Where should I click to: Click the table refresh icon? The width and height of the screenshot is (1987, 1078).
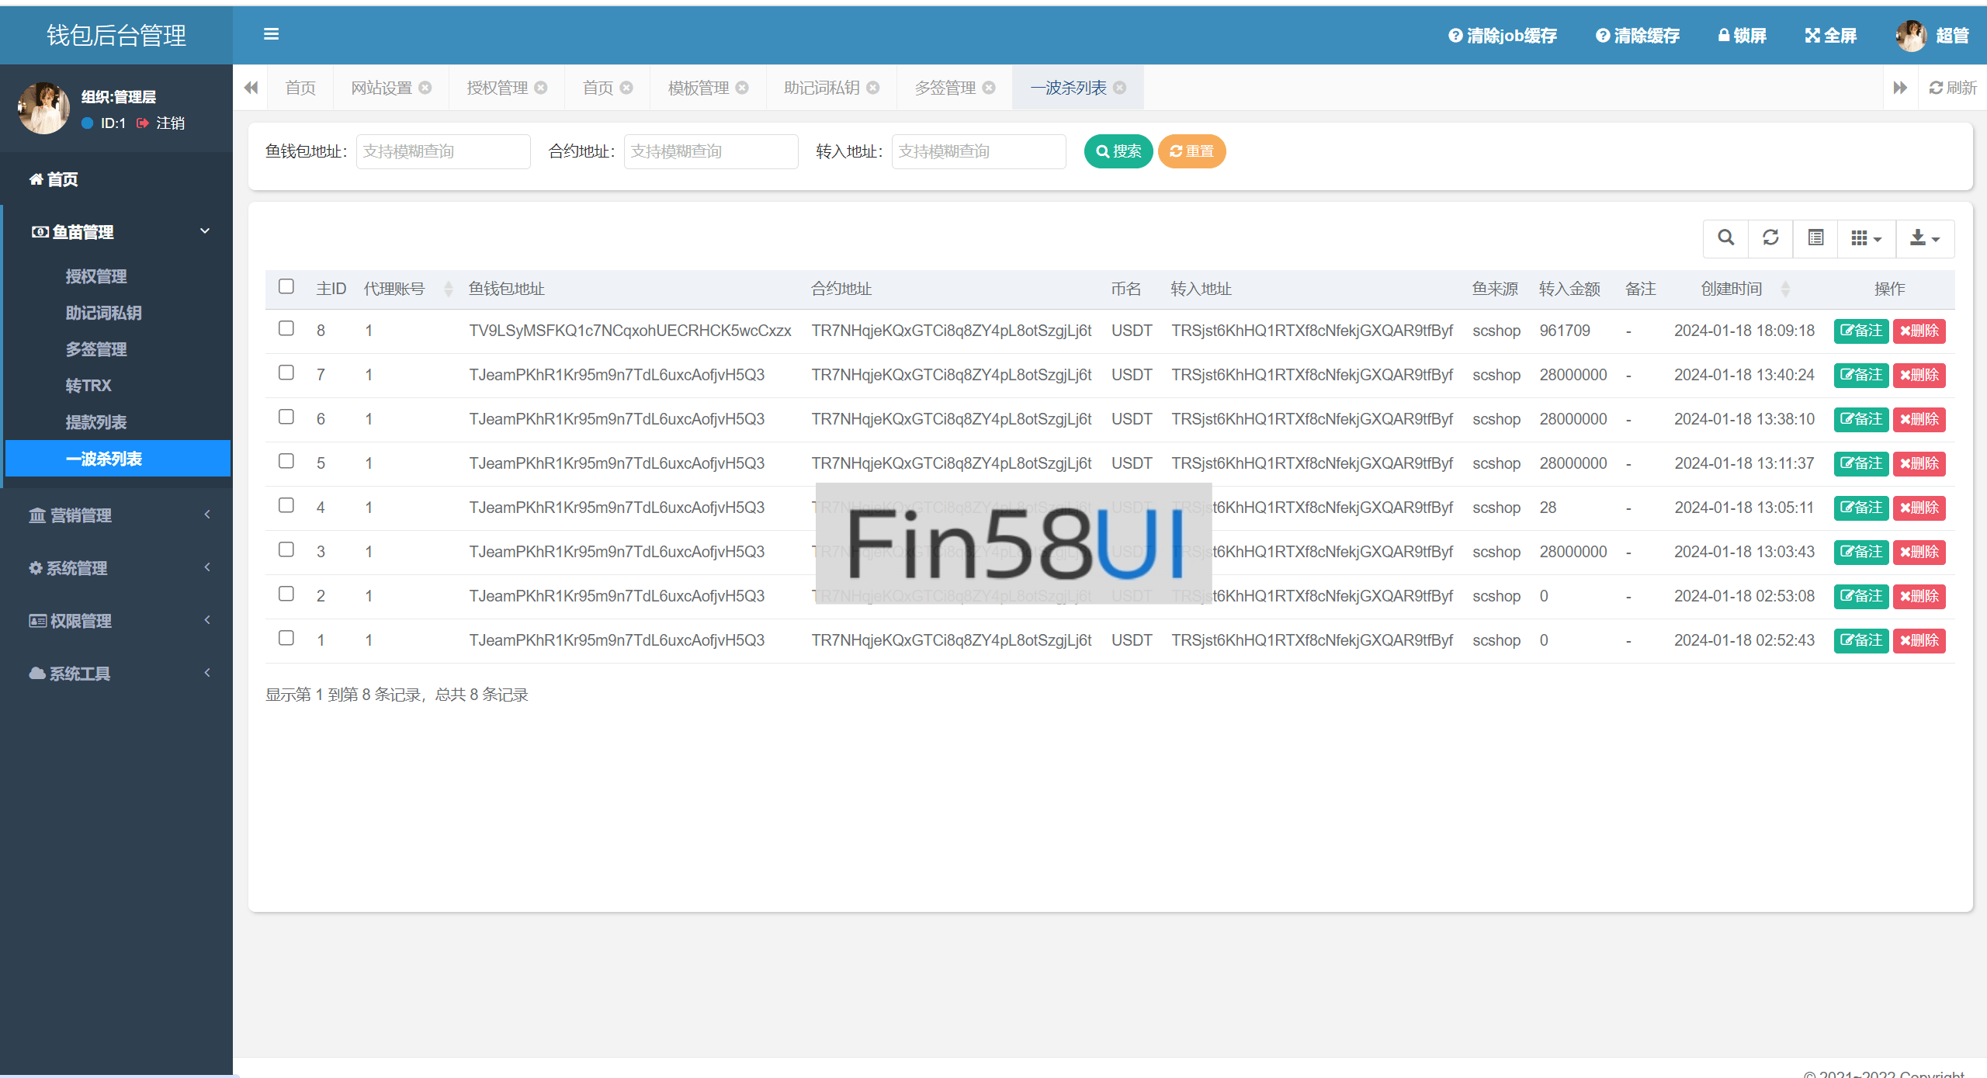click(1770, 237)
